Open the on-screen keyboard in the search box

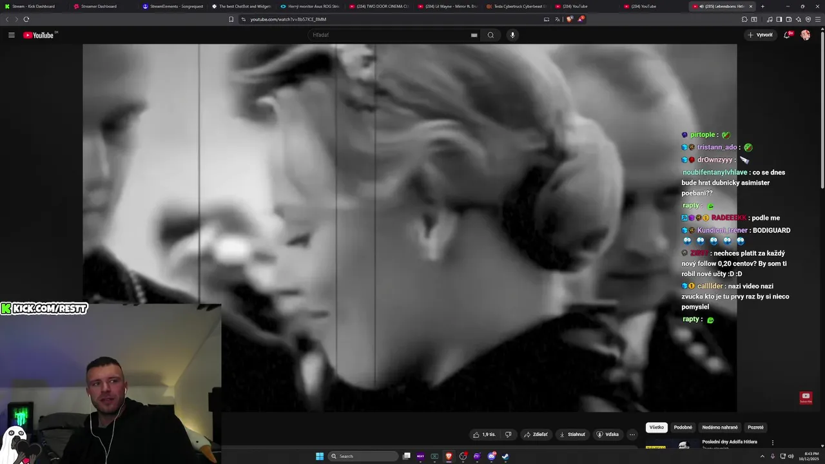coord(474,35)
